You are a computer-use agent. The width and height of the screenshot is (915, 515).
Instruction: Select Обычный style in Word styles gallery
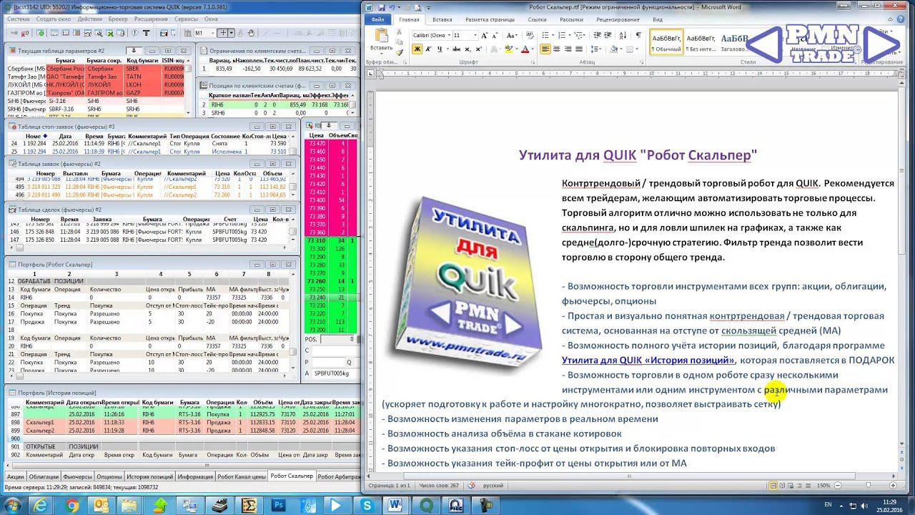pyautogui.click(x=666, y=42)
